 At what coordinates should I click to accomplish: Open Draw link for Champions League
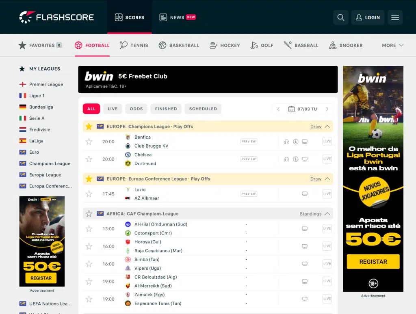coord(316,127)
